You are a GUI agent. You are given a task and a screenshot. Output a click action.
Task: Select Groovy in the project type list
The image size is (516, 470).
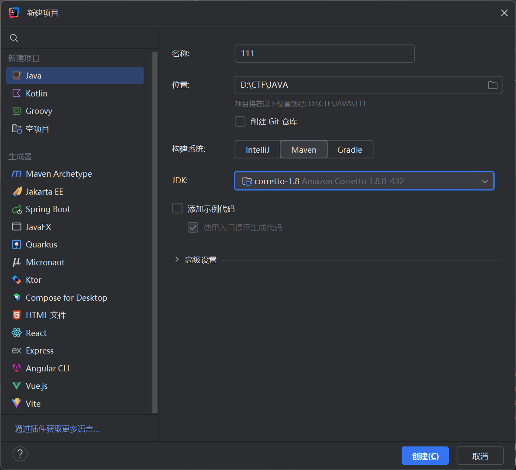75,111
